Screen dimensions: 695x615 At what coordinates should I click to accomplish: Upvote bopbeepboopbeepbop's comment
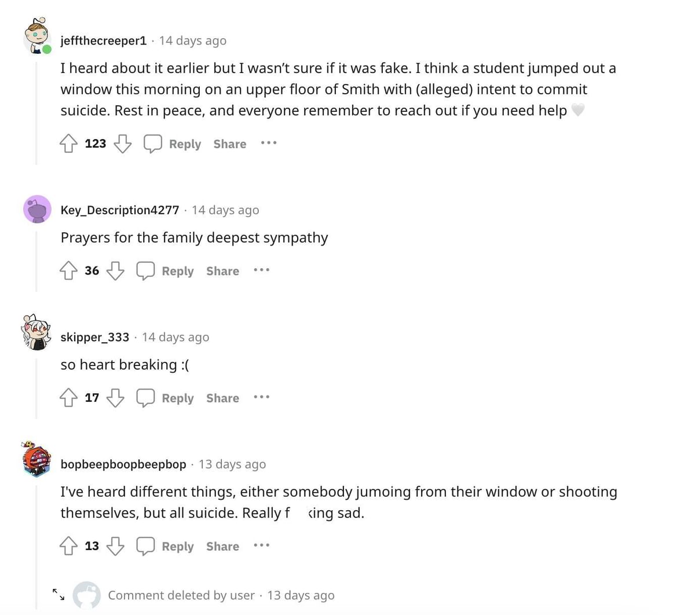[x=68, y=546]
